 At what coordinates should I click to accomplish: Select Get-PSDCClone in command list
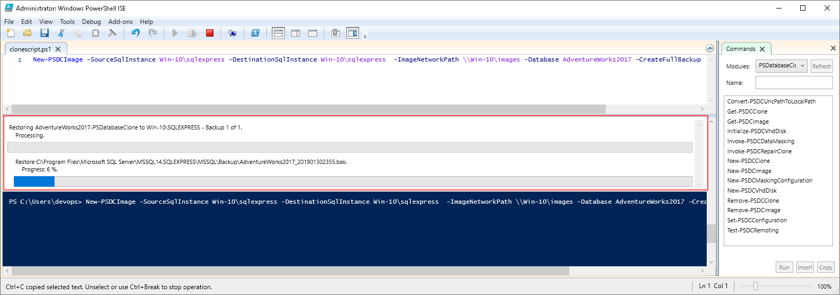pos(747,111)
